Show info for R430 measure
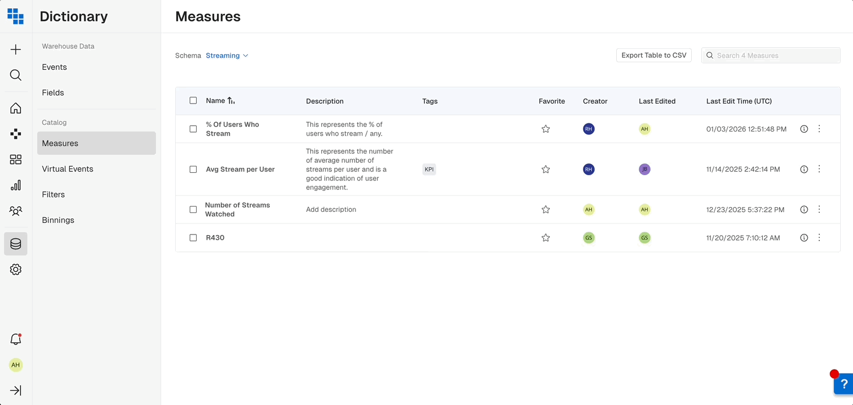Image resolution: width=853 pixels, height=405 pixels. (804, 237)
